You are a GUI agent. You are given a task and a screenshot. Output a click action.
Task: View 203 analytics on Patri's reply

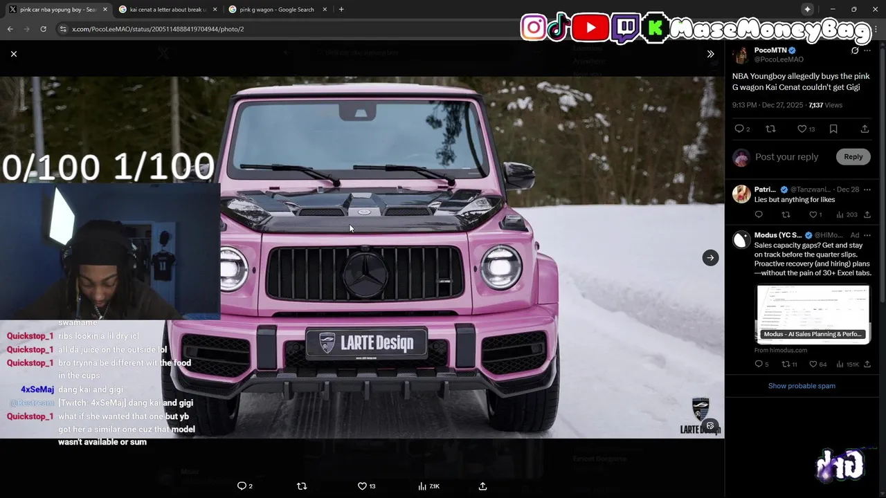click(847, 215)
